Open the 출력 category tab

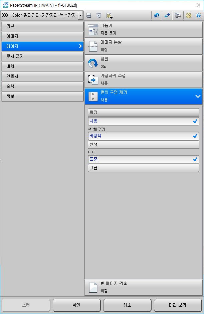point(42,86)
